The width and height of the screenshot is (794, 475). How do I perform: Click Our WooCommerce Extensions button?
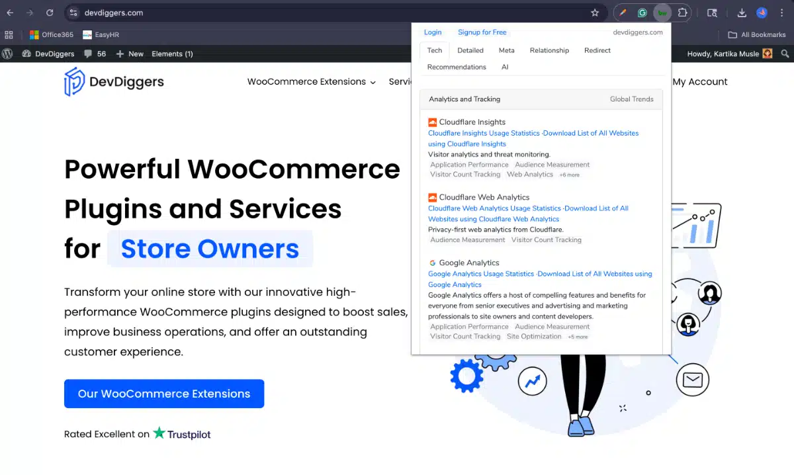pos(164,394)
